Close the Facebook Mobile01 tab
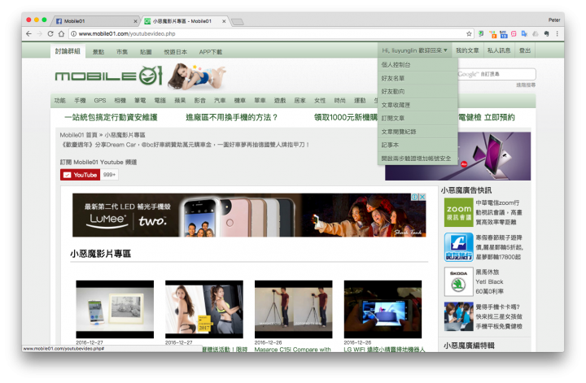The width and height of the screenshot is (586, 383). (135, 21)
